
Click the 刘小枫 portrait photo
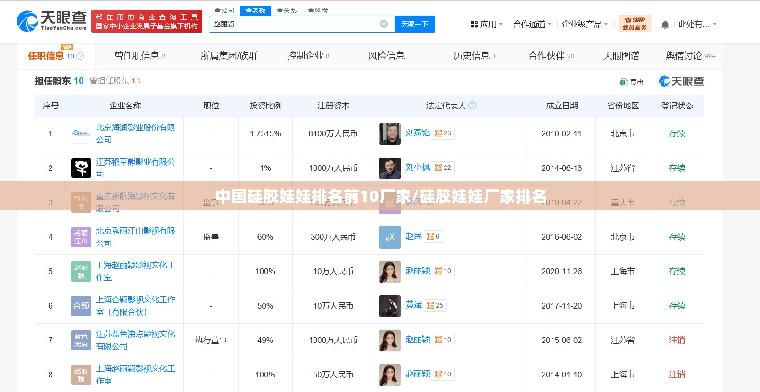point(390,168)
